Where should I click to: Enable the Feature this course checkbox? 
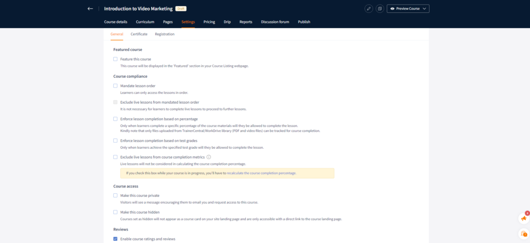point(115,60)
